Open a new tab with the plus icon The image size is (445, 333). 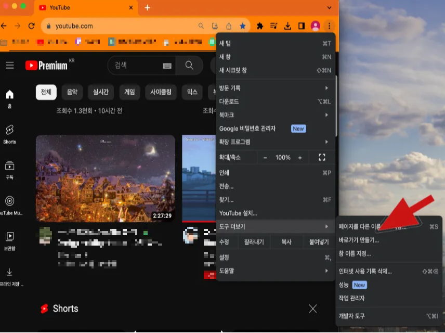coord(147,8)
